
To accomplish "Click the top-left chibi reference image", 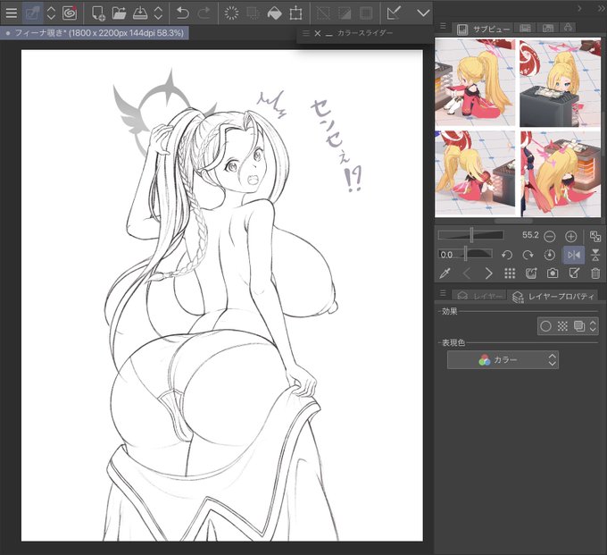I will tap(475, 82).
